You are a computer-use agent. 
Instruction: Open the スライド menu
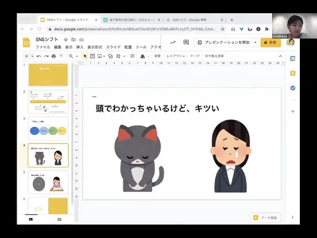coord(113,47)
